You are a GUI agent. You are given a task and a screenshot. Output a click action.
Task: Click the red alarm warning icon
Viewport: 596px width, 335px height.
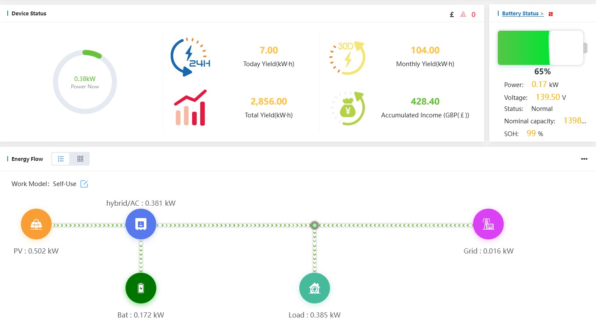coord(463,15)
